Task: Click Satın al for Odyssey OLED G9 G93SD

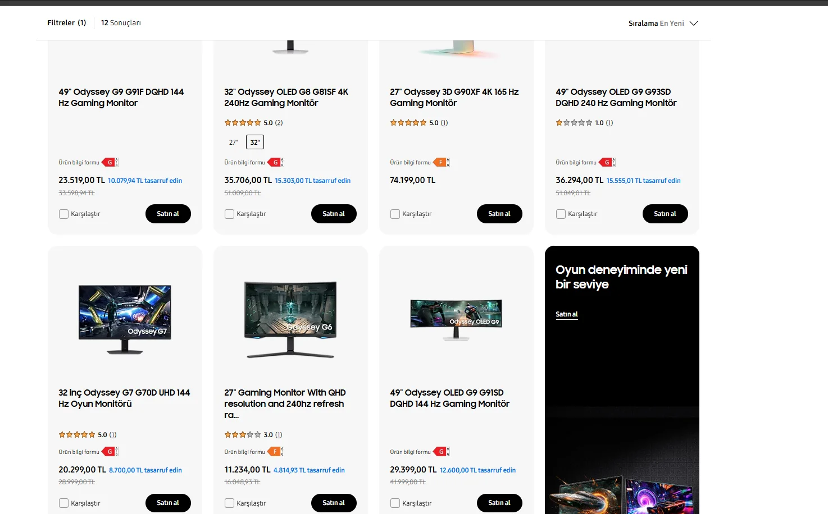Action: 665,214
